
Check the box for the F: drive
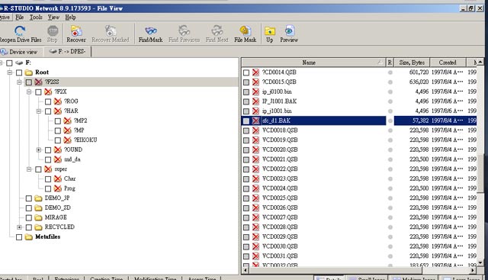9,63
